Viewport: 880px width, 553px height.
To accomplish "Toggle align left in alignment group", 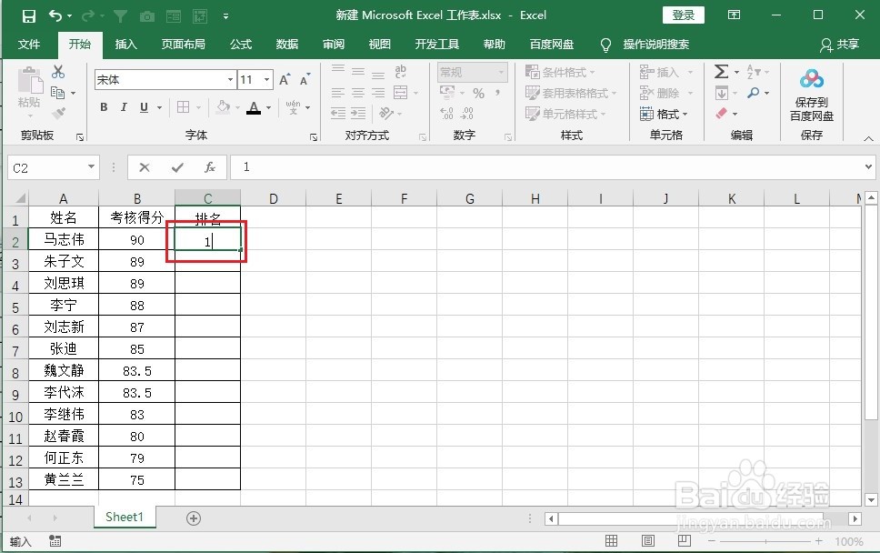I will pos(338,93).
